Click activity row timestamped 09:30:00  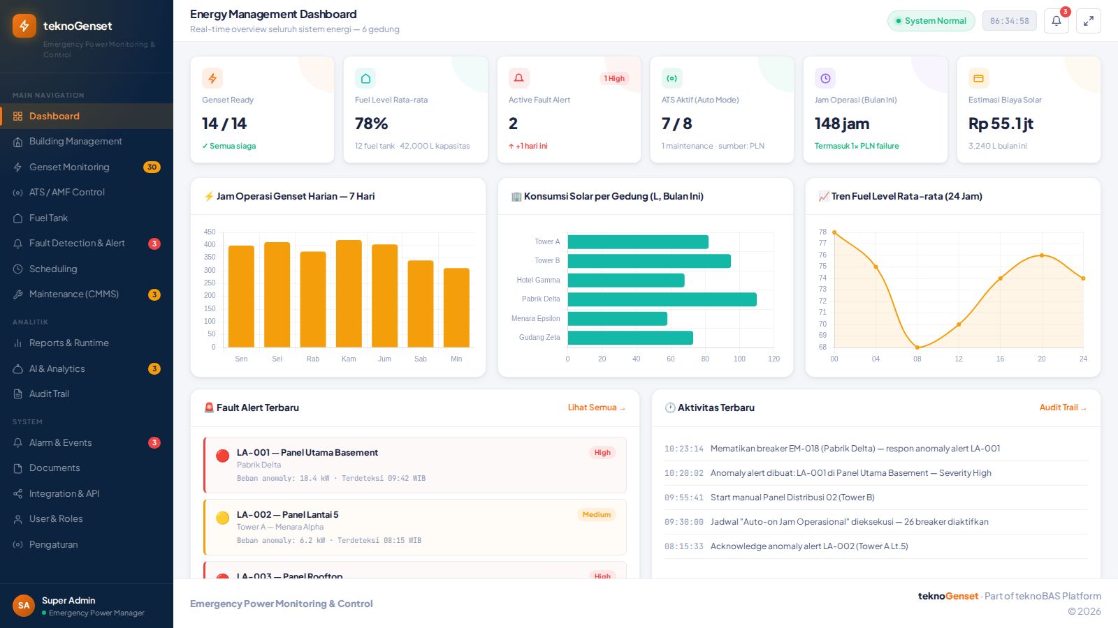(876, 522)
